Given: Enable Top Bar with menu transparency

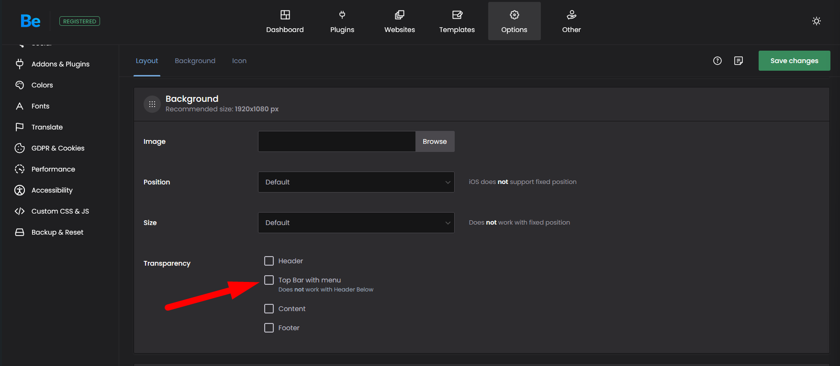Looking at the screenshot, I should [x=269, y=280].
